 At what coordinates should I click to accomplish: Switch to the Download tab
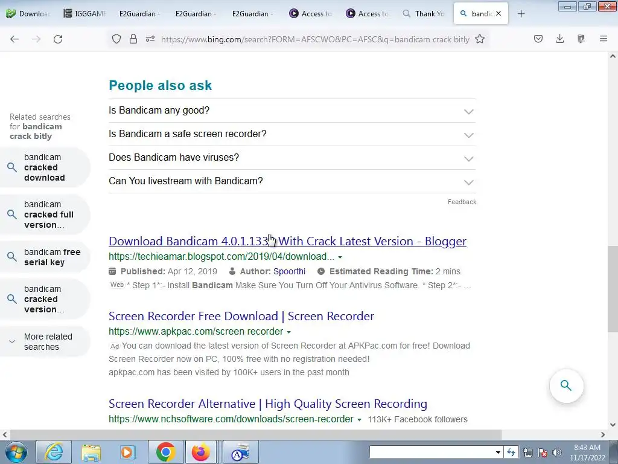click(28, 14)
